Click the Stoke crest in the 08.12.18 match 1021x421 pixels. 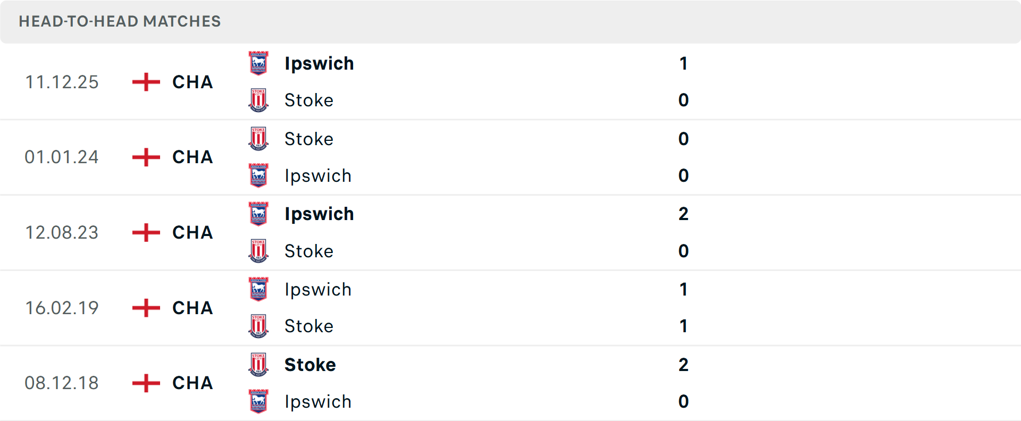258,365
